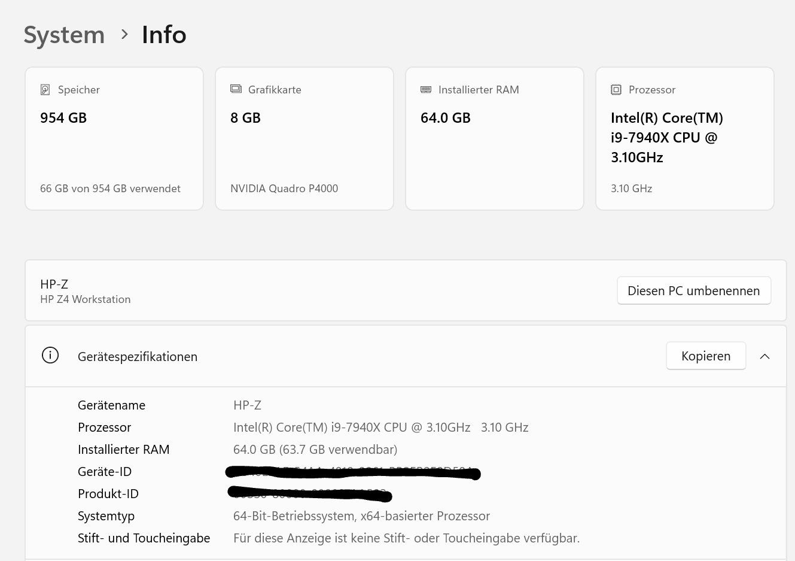Click the '3.10 GHz' text in Prozessor card
This screenshot has width=795, height=561.
click(632, 189)
